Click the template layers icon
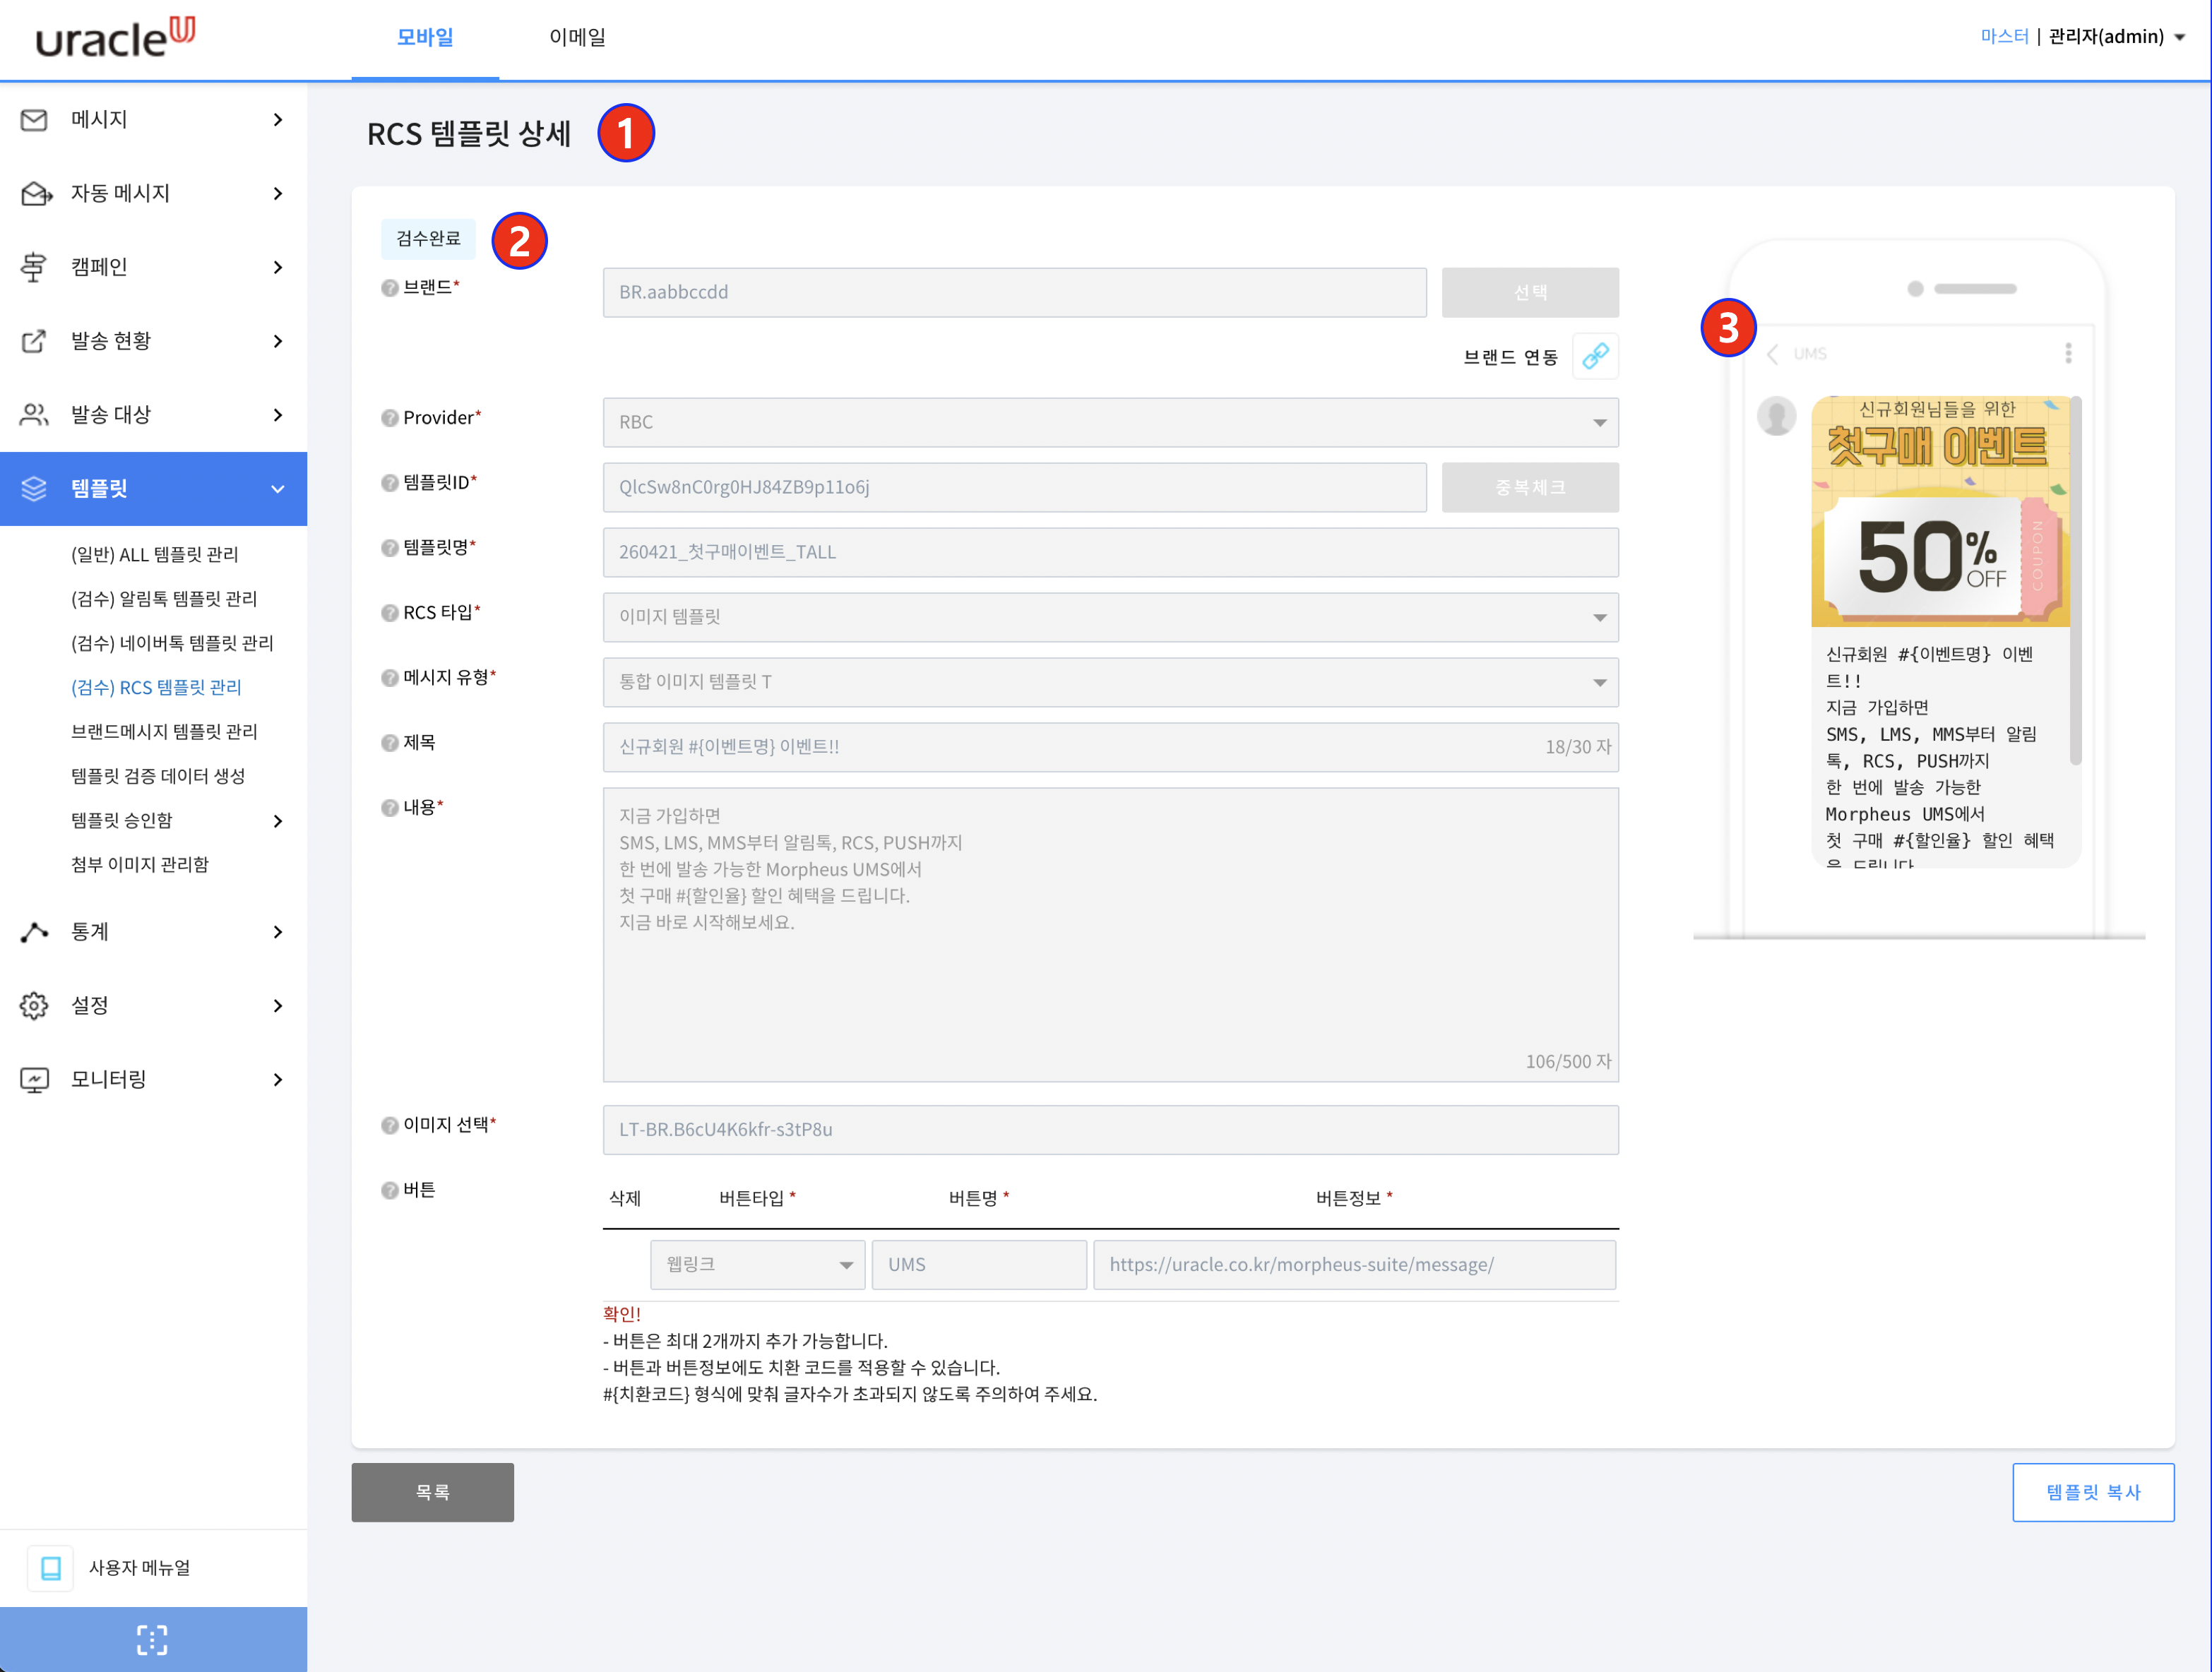 (34, 489)
